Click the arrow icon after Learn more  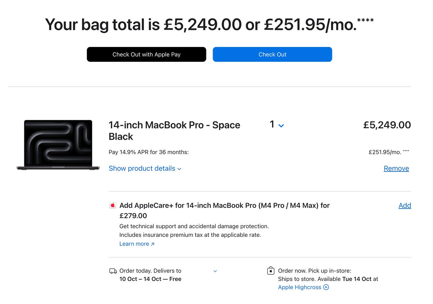point(153,244)
